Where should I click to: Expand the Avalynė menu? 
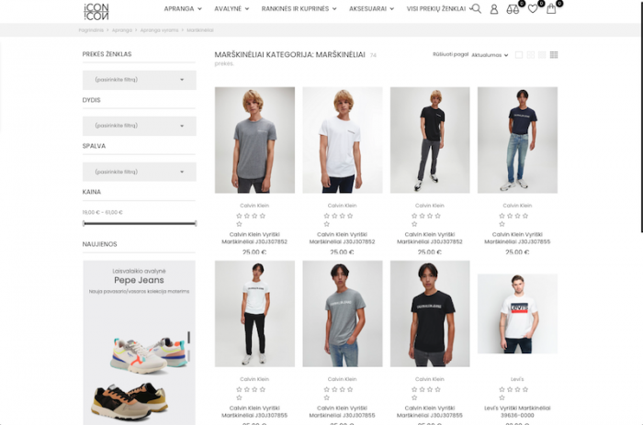click(x=231, y=8)
